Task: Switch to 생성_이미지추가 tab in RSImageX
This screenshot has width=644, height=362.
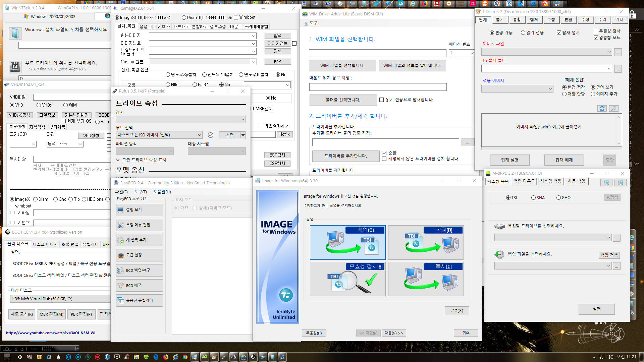Action: (155, 26)
